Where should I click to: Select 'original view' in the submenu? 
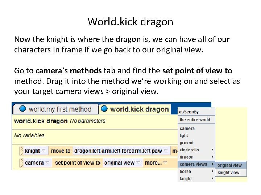pyautogui.click(x=231, y=165)
